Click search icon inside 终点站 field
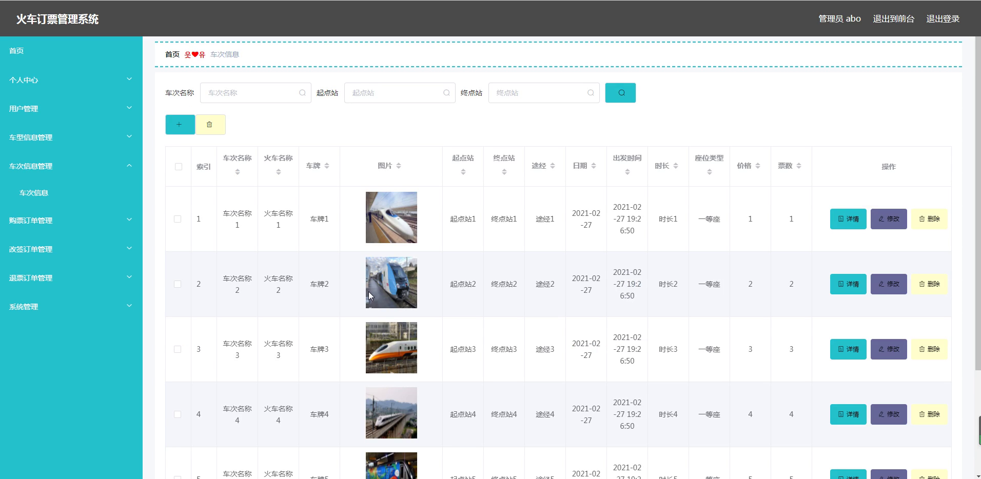The width and height of the screenshot is (981, 479). (591, 93)
